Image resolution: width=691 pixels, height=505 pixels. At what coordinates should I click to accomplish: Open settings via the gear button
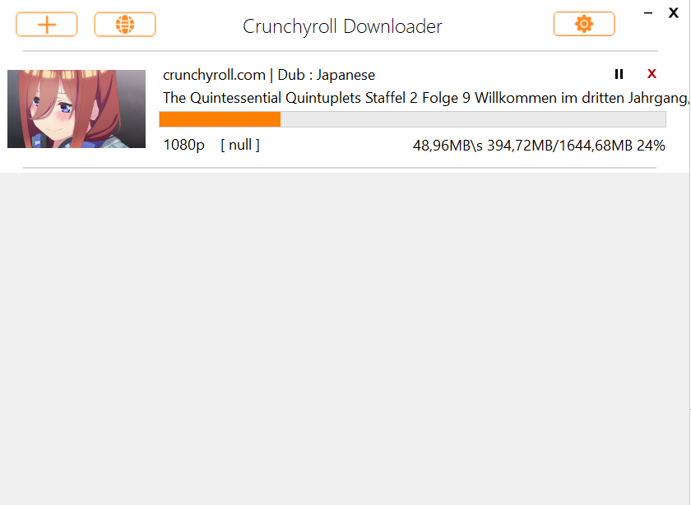(x=584, y=24)
